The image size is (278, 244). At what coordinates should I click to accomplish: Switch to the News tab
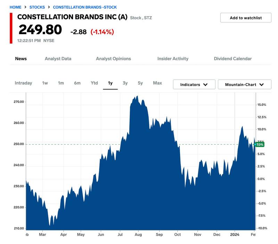point(21,58)
